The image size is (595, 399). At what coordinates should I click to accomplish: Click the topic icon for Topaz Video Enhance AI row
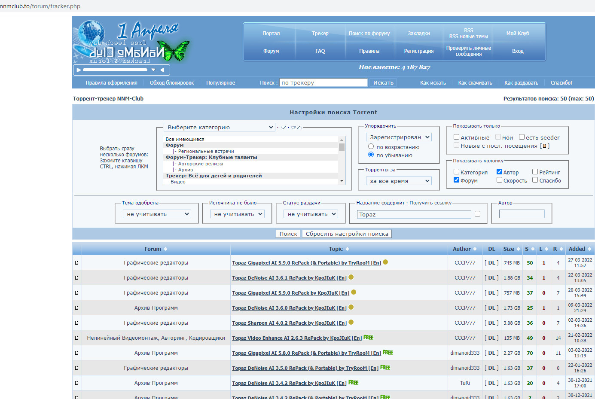(x=77, y=338)
